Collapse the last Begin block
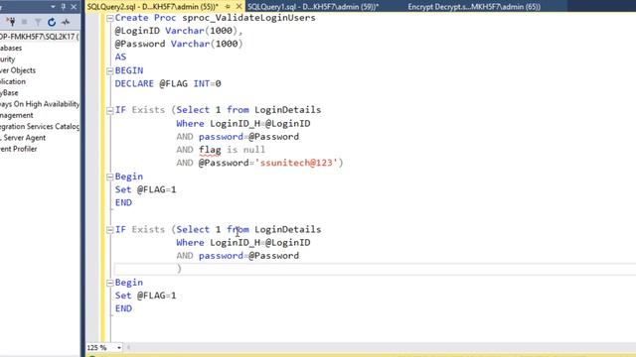 point(109,283)
